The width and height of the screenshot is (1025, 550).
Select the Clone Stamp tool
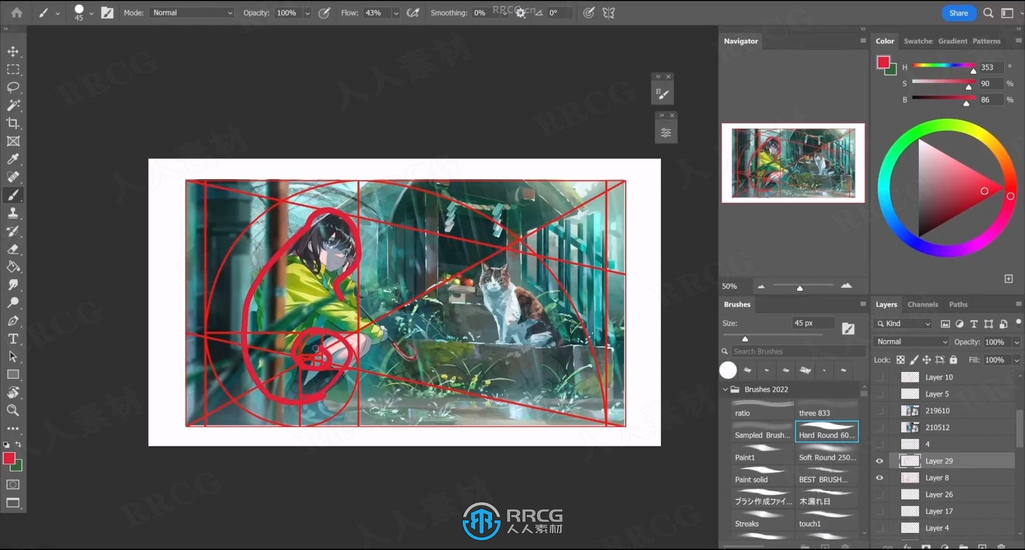(13, 213)
